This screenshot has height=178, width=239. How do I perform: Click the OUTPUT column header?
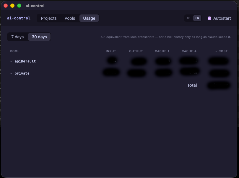click(136, 51)
